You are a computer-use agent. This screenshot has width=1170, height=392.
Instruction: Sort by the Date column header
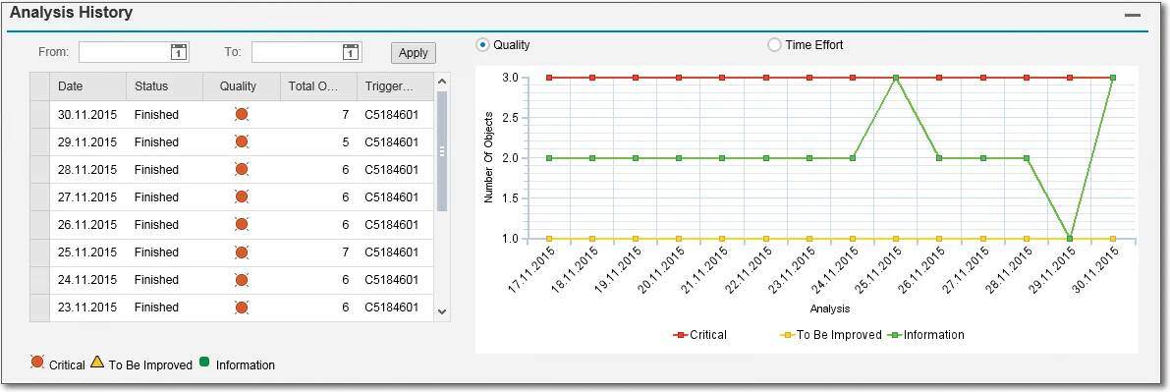click(87, 86)
